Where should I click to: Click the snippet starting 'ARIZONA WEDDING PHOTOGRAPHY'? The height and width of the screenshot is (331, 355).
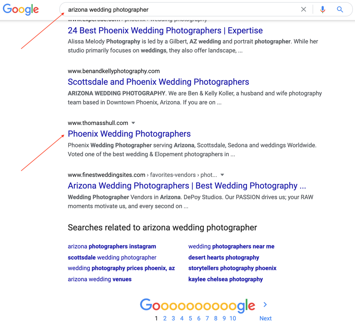(x=195, y=98)
